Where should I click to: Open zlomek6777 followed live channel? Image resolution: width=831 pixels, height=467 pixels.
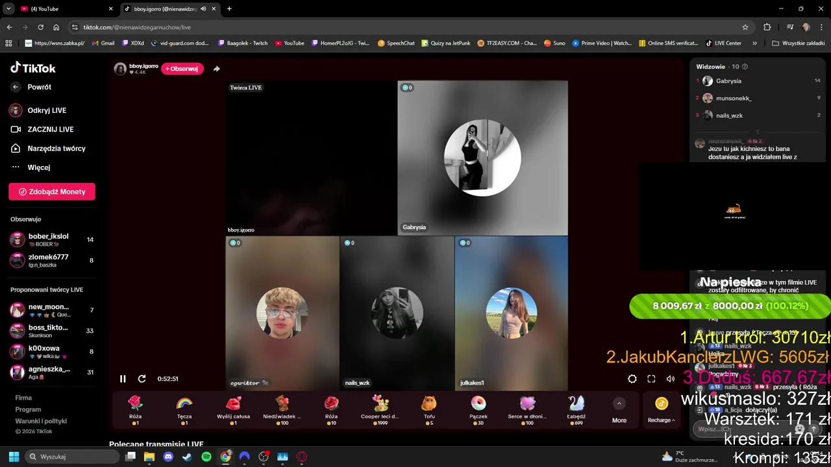pos(52,260)
